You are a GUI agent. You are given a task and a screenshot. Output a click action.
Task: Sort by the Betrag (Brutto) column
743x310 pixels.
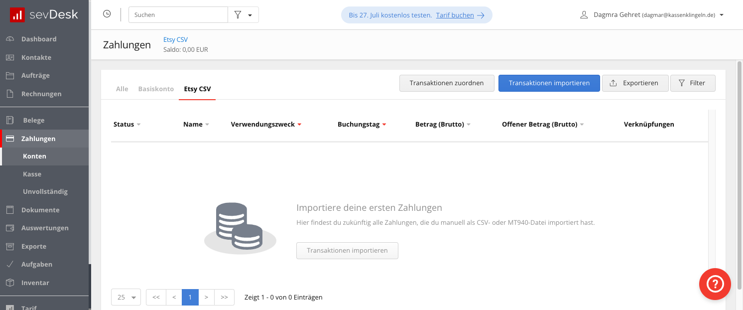point(443,124)
